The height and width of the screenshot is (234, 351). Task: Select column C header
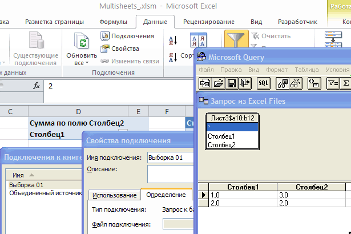click(x=14, y=111)
